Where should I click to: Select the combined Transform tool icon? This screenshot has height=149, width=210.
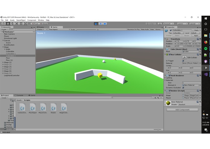tap(26, 24)
